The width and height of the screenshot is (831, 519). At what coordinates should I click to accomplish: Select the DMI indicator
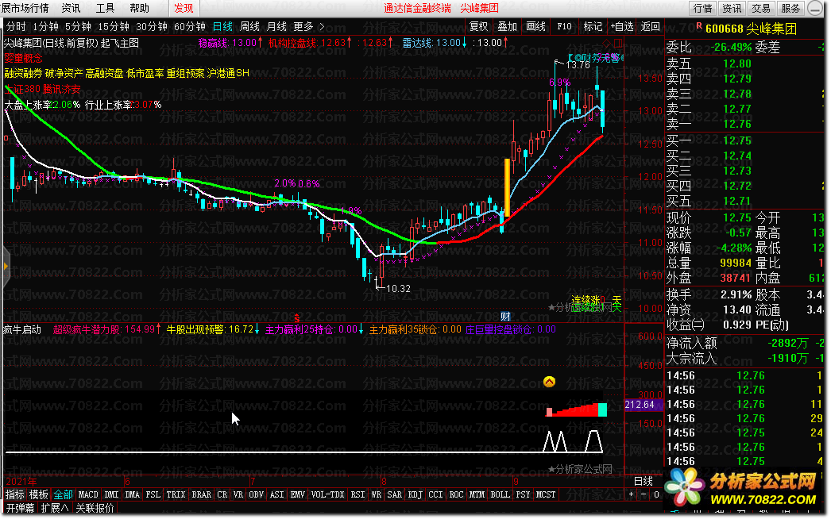[x=112, y=494]
